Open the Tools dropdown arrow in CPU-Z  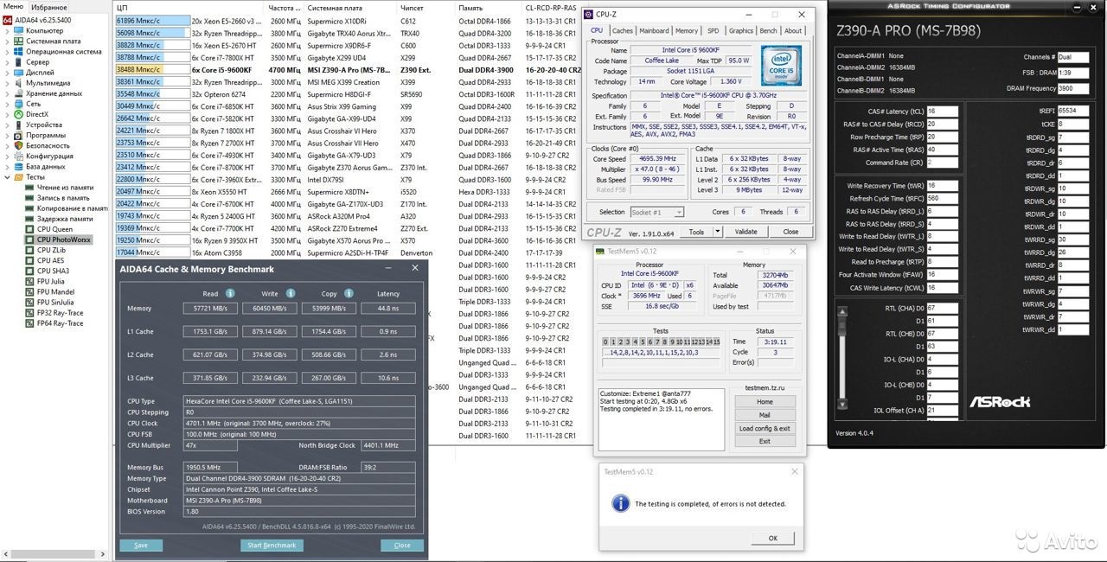(718, 232)
